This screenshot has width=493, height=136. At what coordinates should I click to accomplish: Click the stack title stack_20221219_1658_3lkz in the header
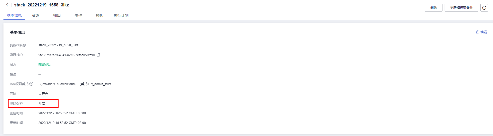[x=41, y=5]
